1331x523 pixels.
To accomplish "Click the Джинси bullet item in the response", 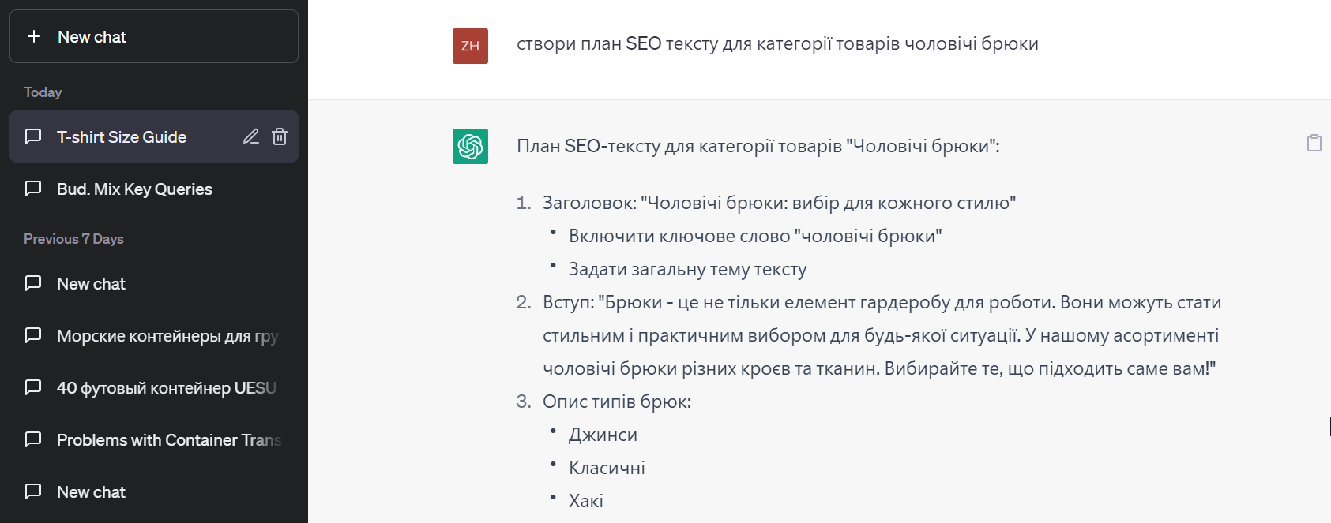I will [x=603, y=435].
